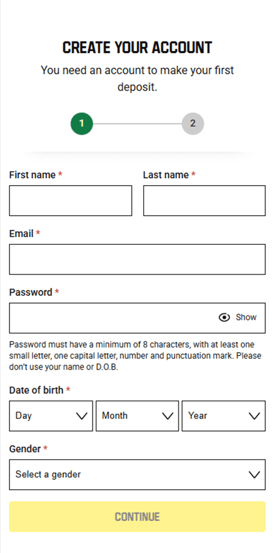Select step 2 grey circle indicator

193,124
